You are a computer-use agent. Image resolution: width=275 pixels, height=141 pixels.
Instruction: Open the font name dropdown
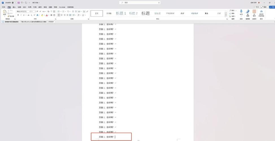pos(30,11)
